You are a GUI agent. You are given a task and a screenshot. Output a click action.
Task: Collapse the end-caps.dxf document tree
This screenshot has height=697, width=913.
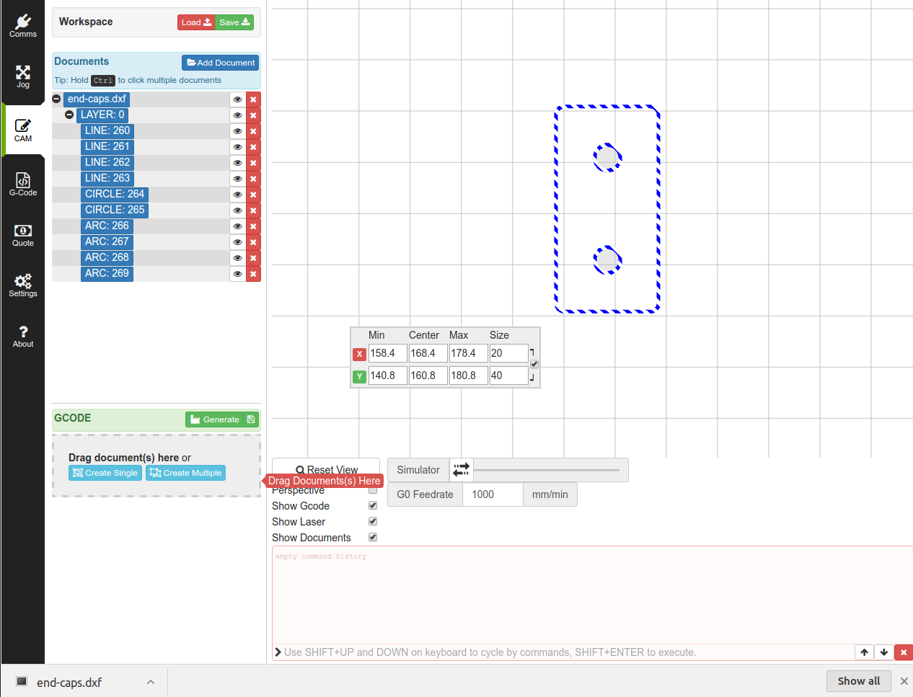click(x=57, y=99)
